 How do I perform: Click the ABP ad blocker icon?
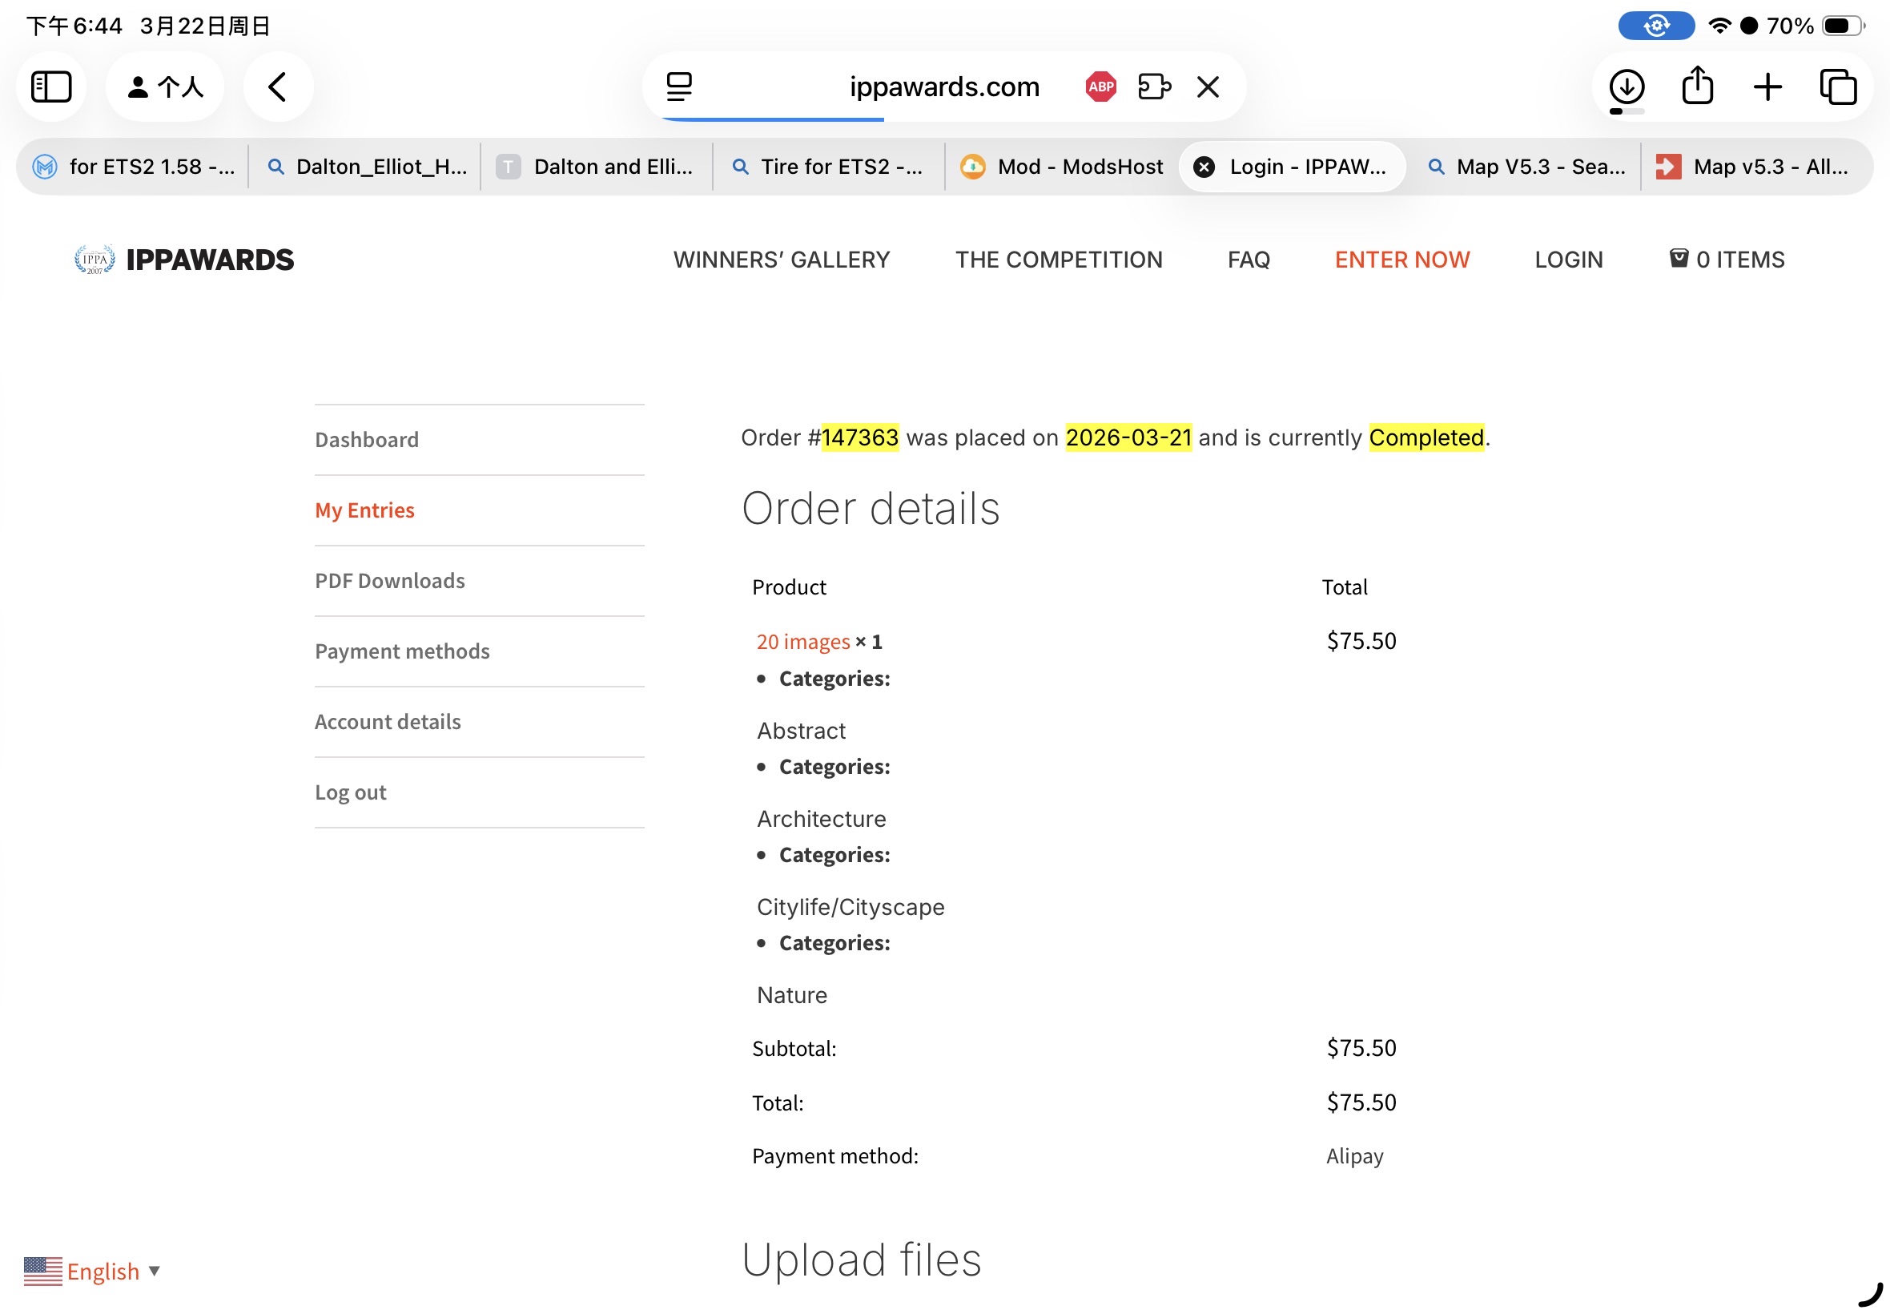pos(1100,87)
